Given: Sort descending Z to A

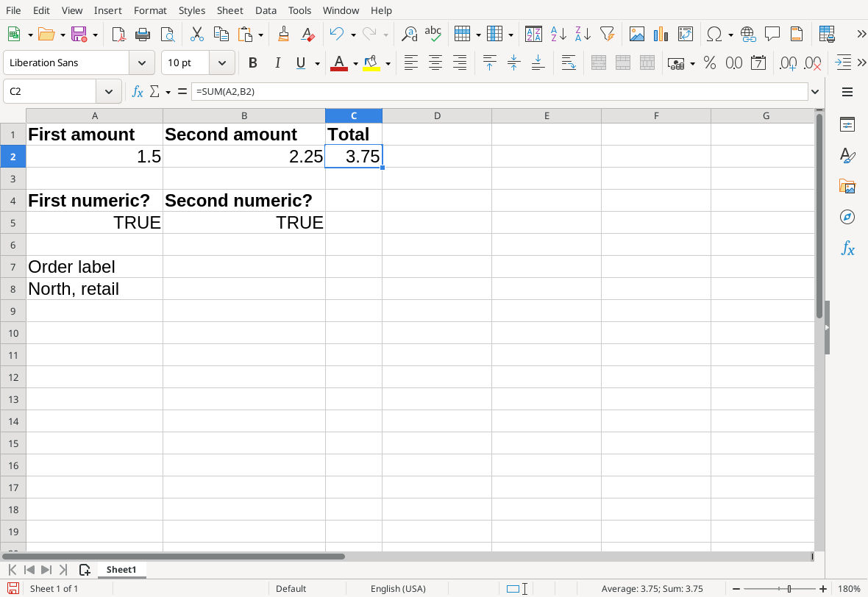Looking at the screenshot, I should click(x=583, y=35).
